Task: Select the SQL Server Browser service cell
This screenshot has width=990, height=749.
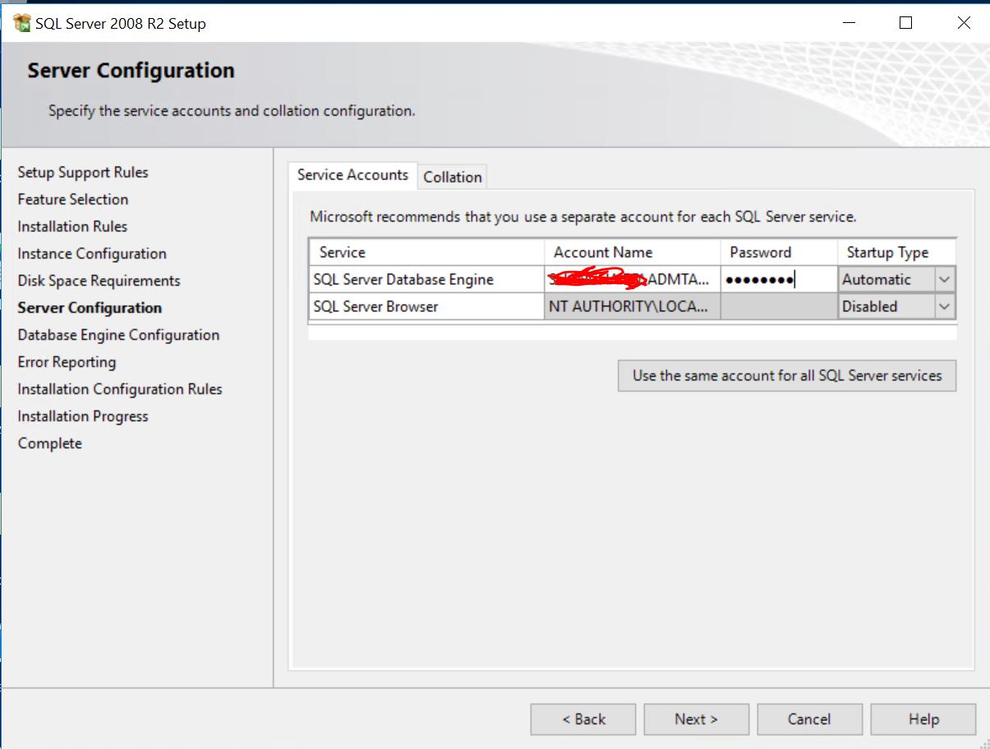Action: 426,306
